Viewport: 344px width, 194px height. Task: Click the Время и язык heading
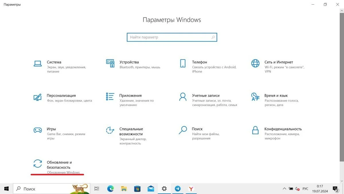click(276, 95)
